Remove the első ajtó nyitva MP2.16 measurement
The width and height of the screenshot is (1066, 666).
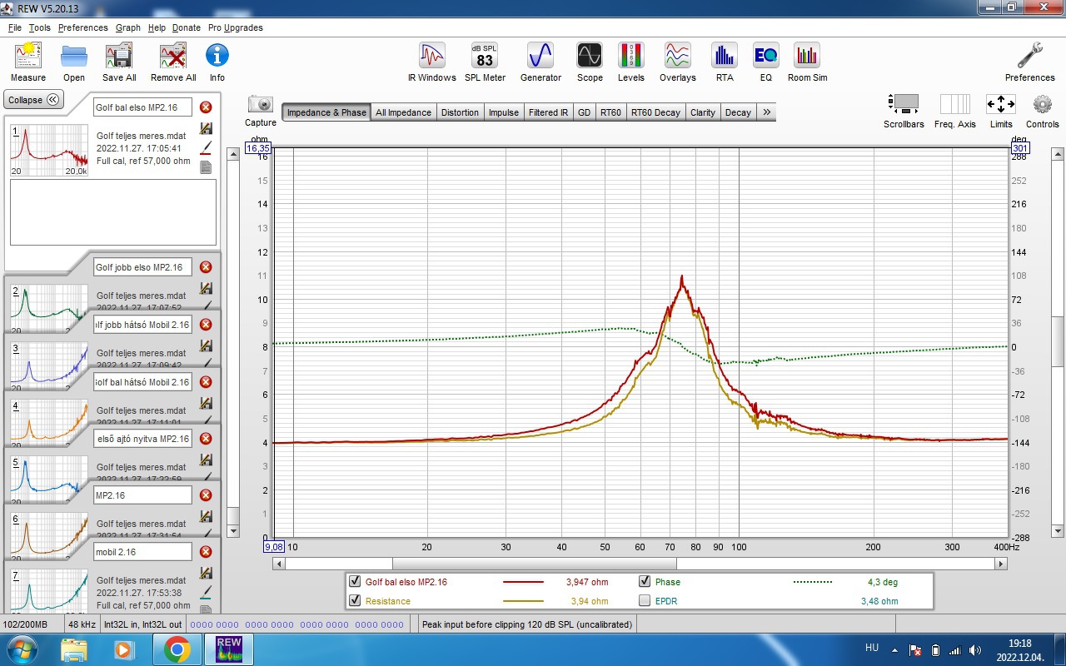tap(206, 439)
